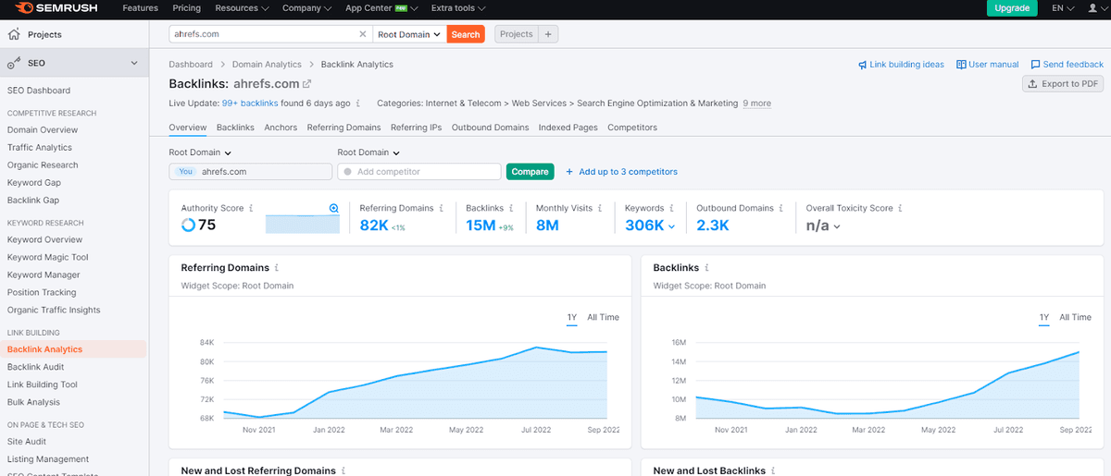Screen dimensions: 1111x476
Task: Switch to the Referring IPs tab
Action: tap(416, 128)
